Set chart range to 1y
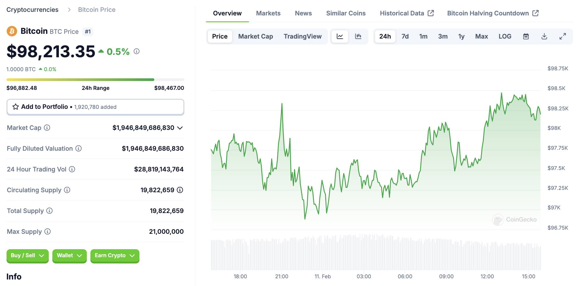The height and width of the screenshot is (286, 581). 461,36
